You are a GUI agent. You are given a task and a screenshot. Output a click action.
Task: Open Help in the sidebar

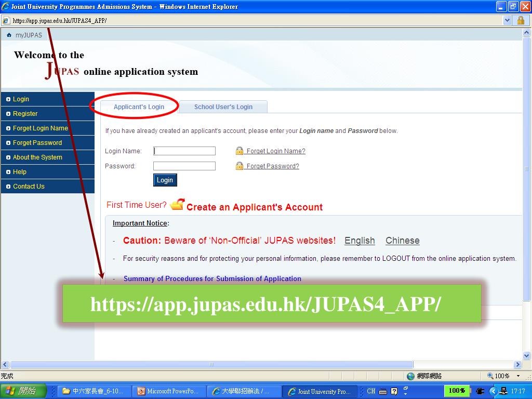47,172
